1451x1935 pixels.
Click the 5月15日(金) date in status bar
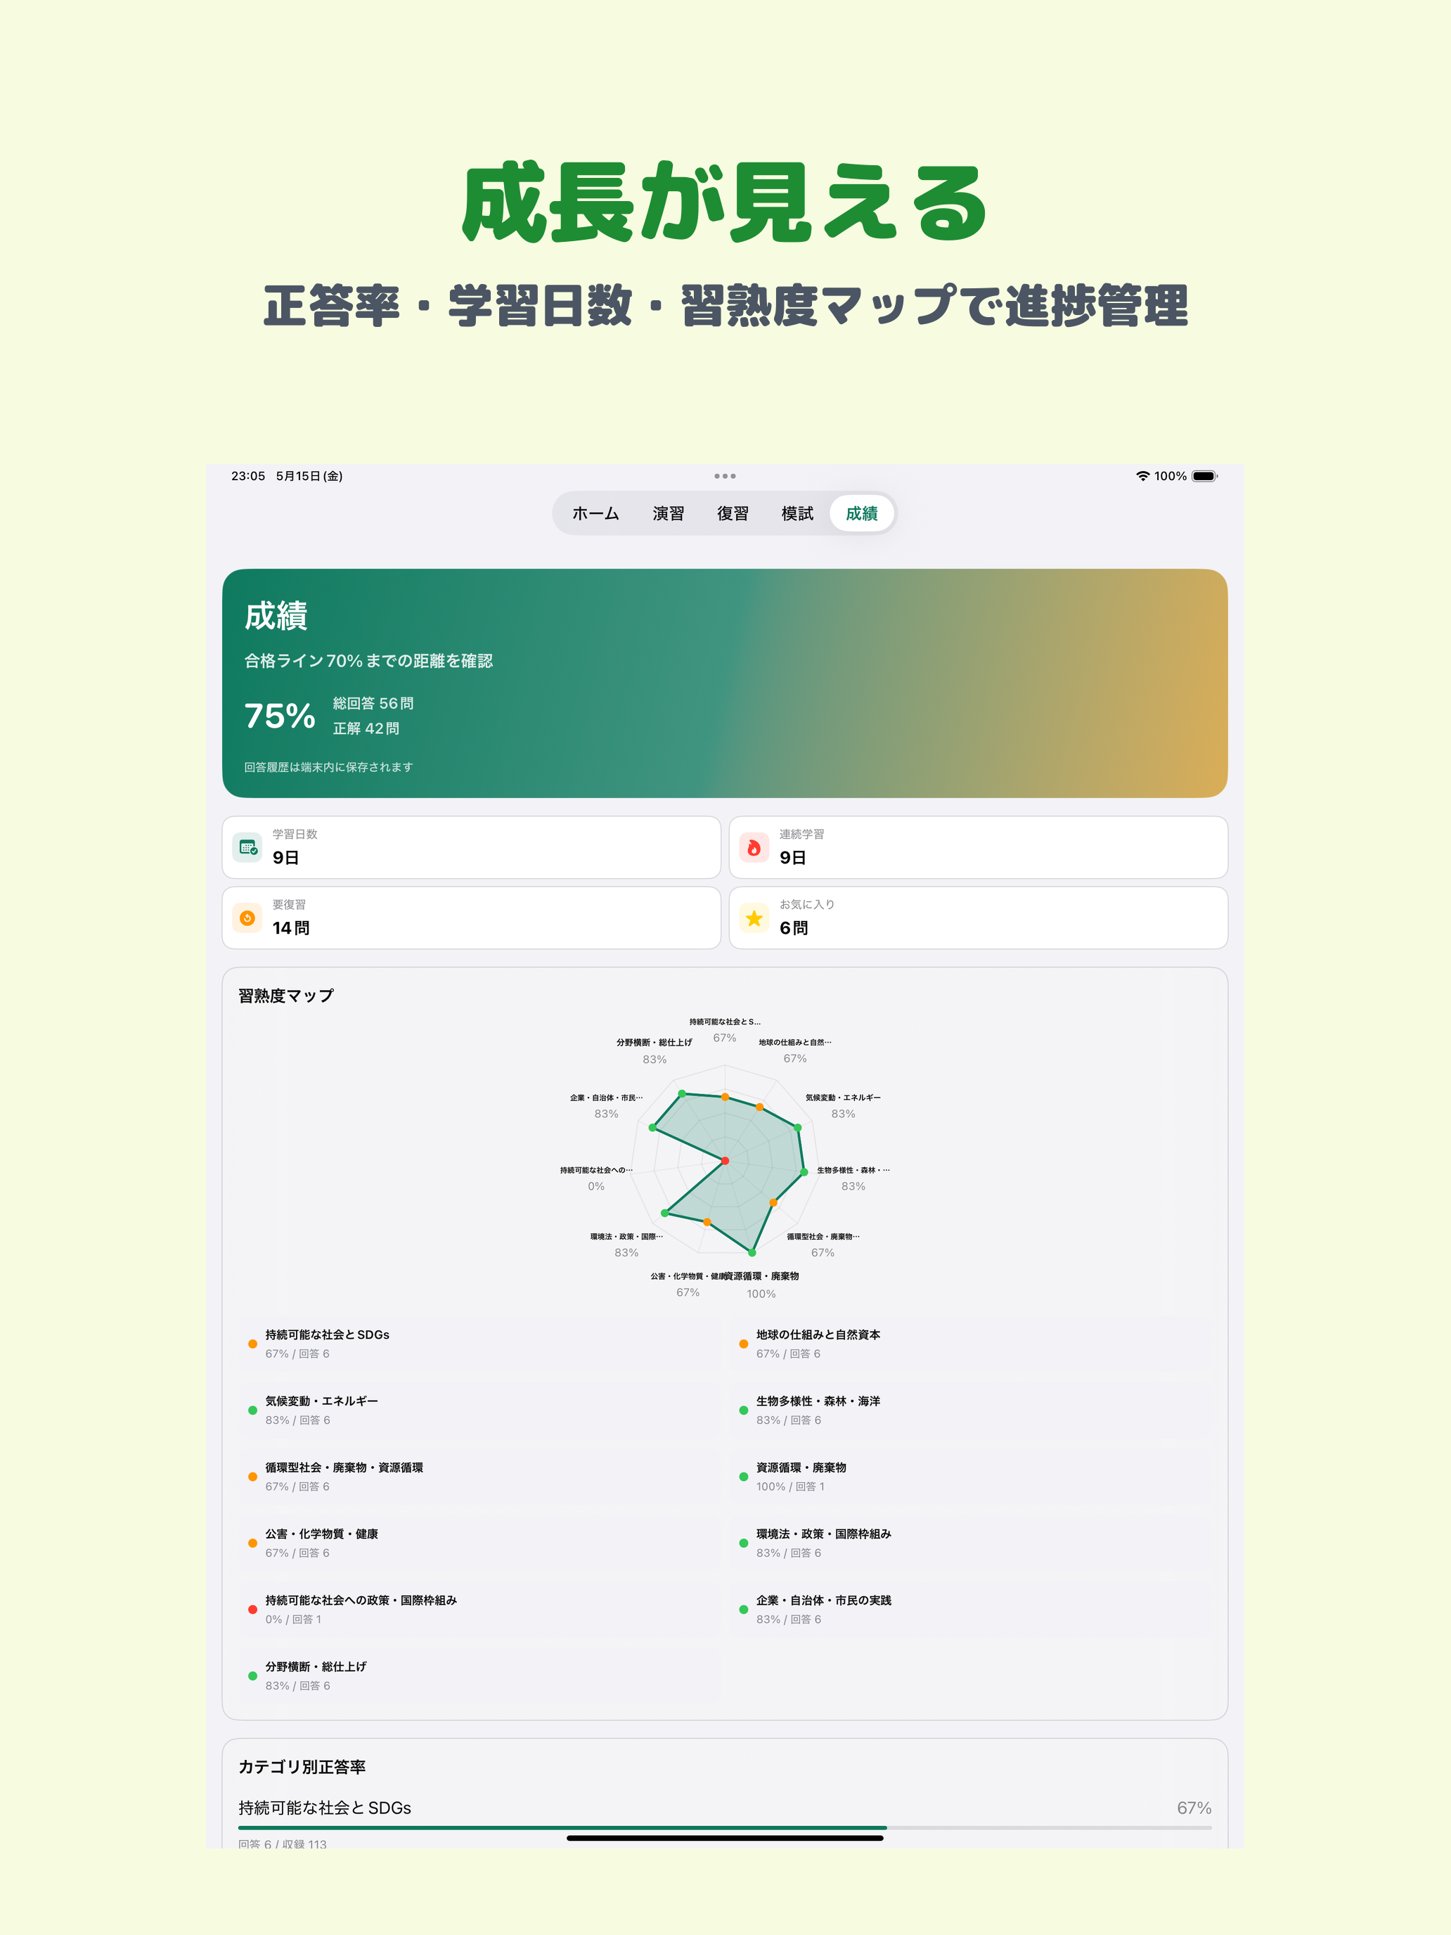[x=309, y=476]
